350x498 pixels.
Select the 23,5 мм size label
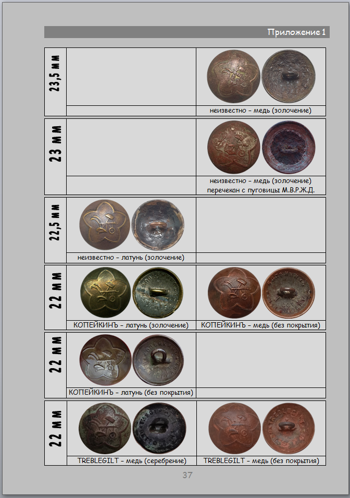[55, 73]
